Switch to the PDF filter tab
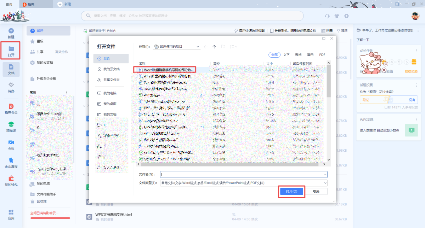Viewport: 425px width, 228px height. (x=322, y=55)
